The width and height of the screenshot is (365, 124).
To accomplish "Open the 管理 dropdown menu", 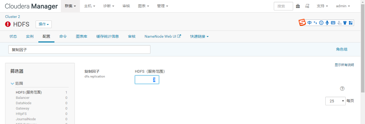I will 163,6.
